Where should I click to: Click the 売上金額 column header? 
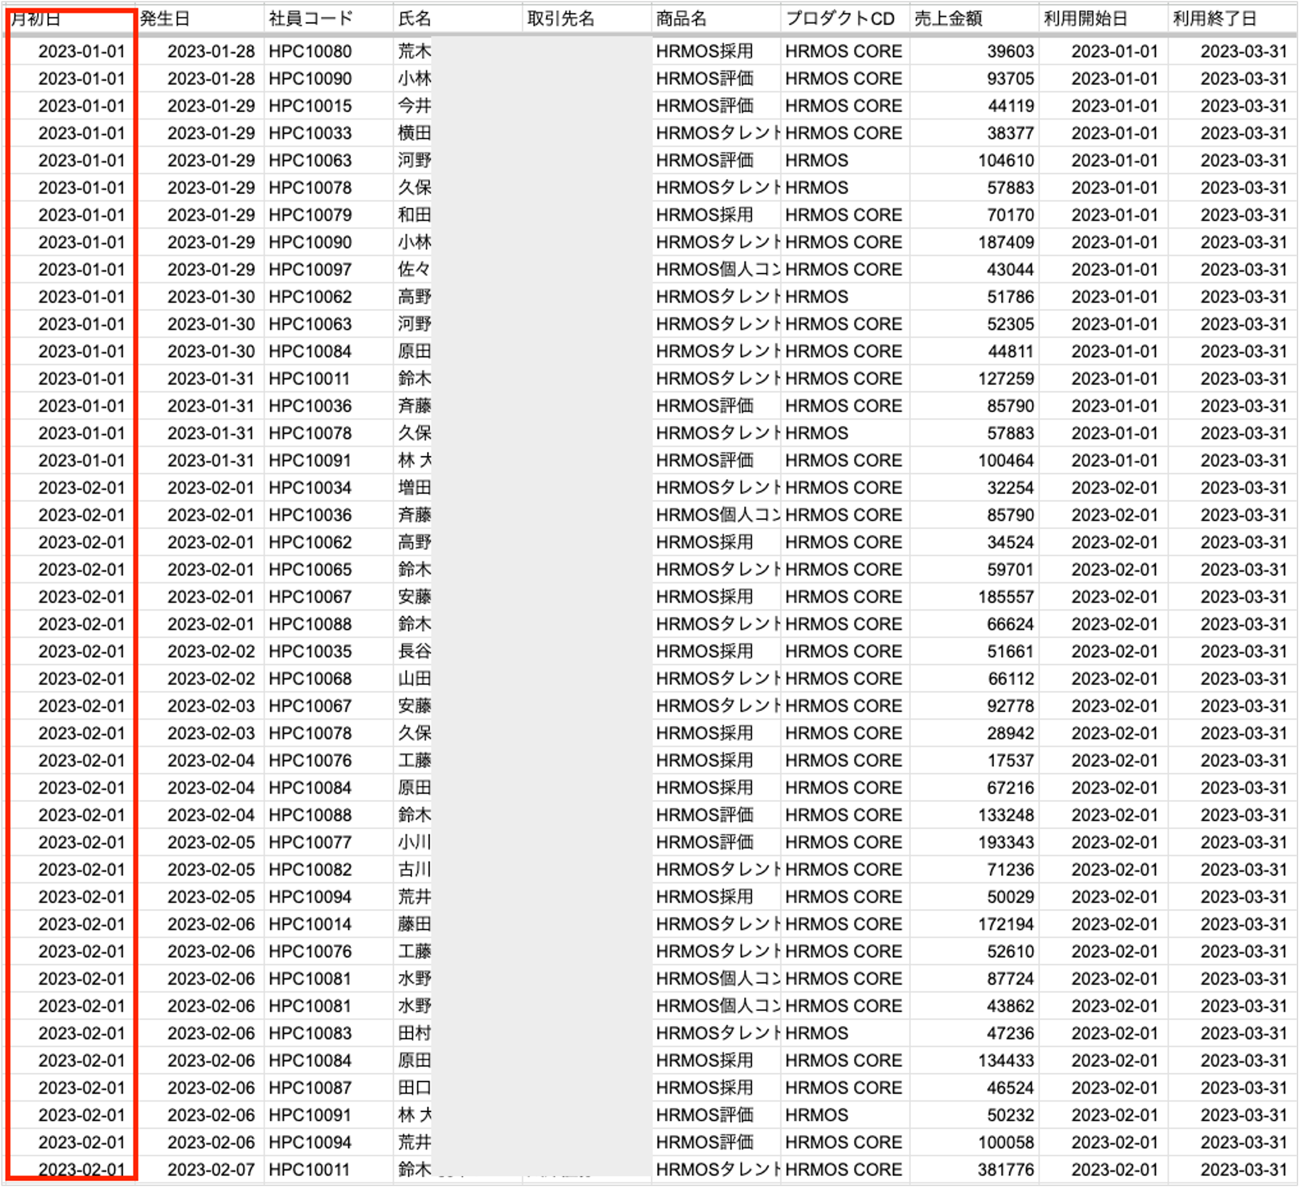coord(948,19)
